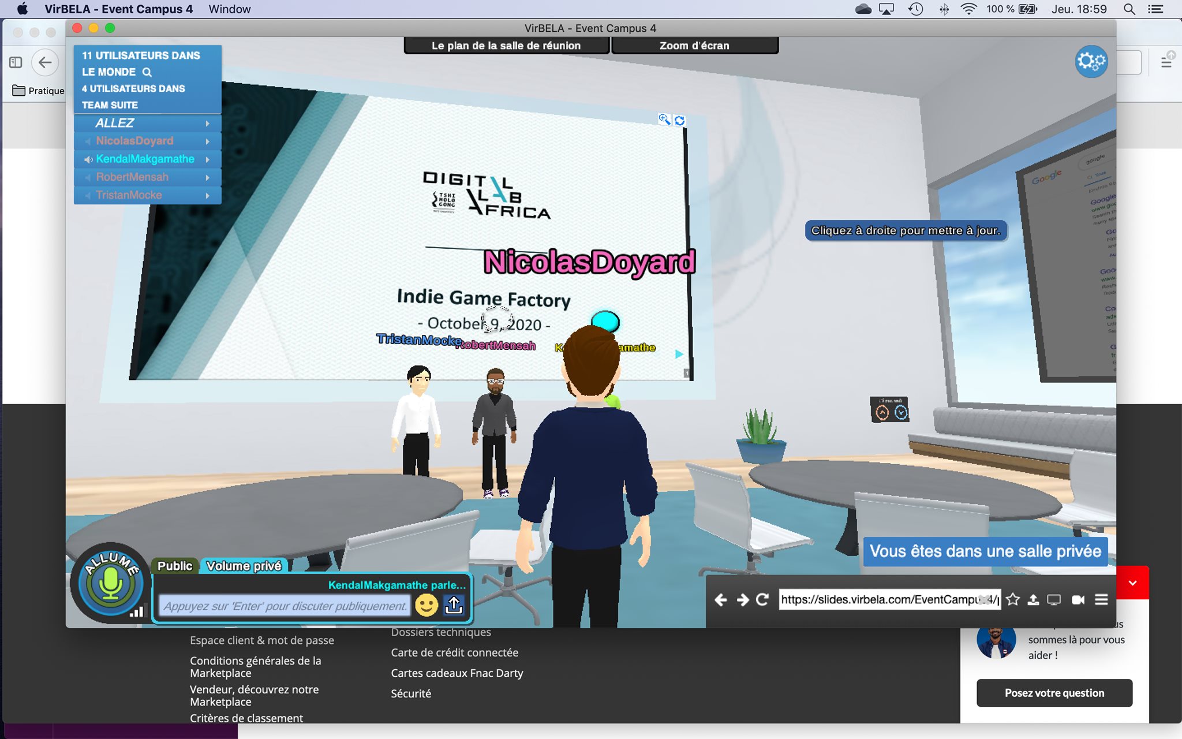Search users in the world list

click(147, 72)
